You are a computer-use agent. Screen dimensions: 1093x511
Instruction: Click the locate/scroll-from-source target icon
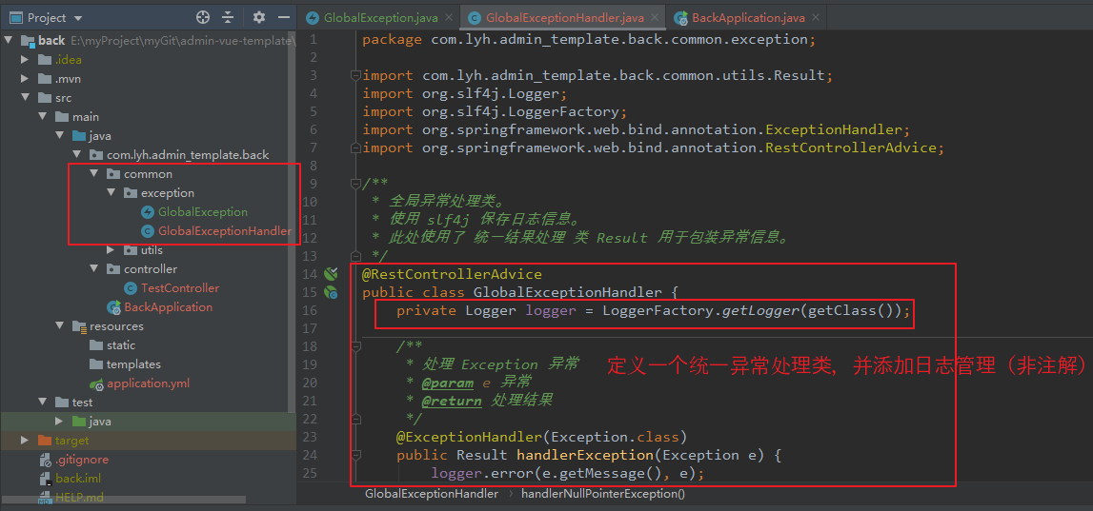coord(203,17)
